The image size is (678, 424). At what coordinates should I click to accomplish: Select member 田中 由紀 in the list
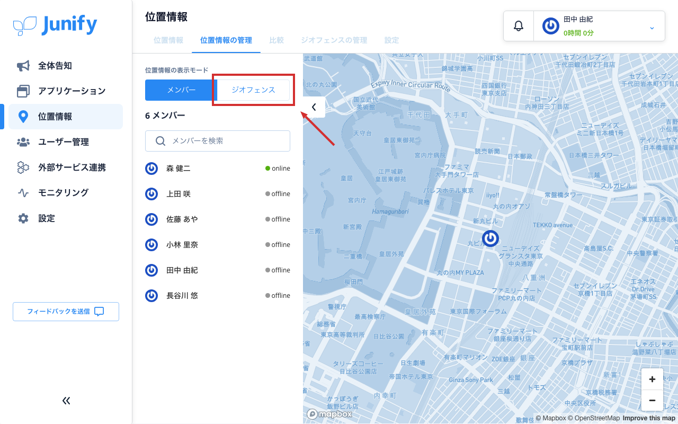tap(218, 270)
